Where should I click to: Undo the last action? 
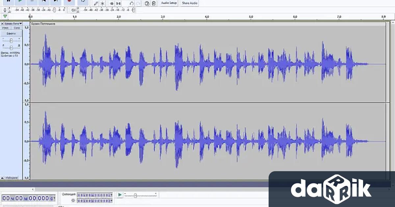tap(132, 3)
